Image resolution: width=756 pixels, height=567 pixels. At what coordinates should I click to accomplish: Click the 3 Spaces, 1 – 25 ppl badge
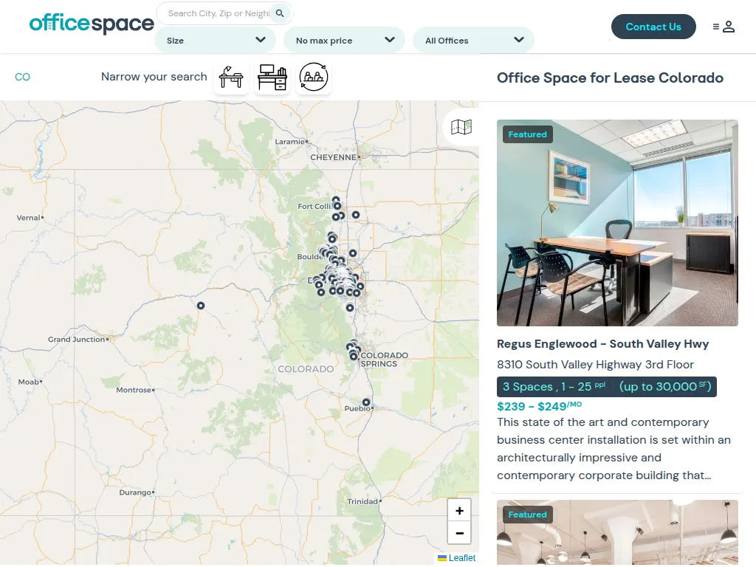(607, 387)
